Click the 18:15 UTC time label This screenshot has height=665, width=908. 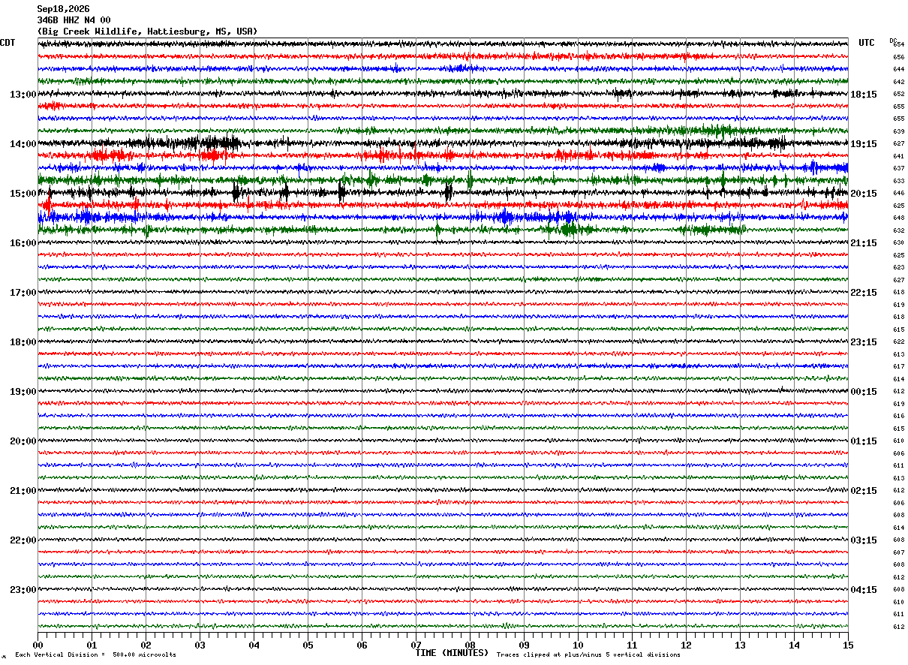[864, 94]
